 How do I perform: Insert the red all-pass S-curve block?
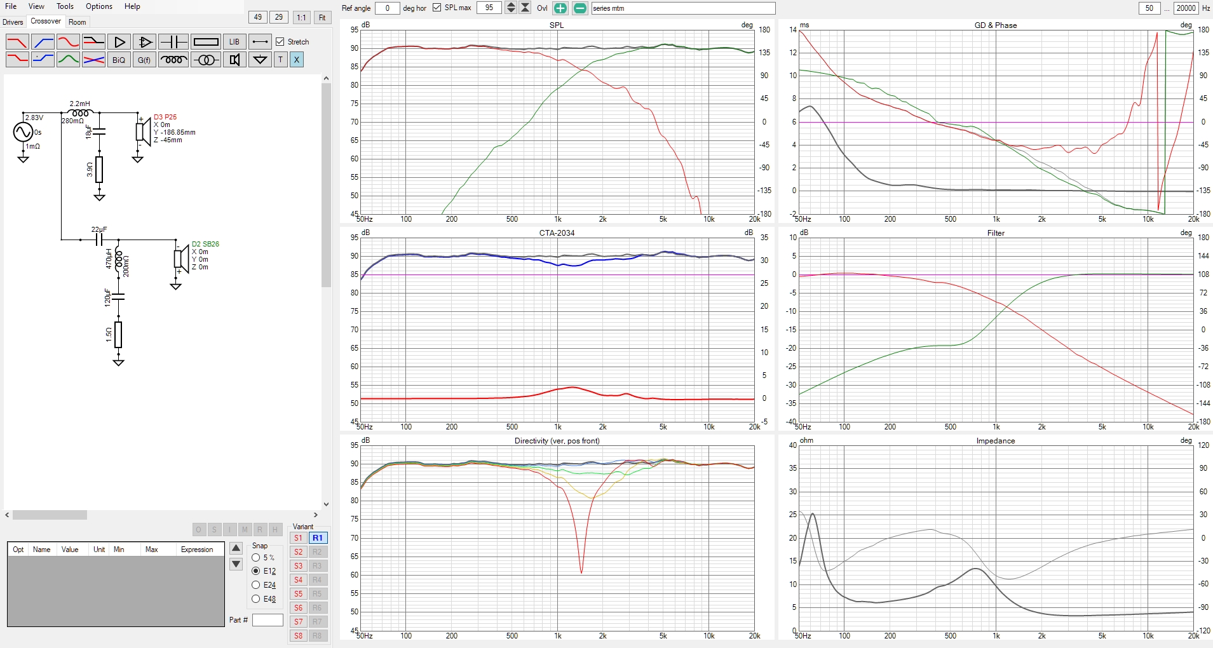pos(68,42)
